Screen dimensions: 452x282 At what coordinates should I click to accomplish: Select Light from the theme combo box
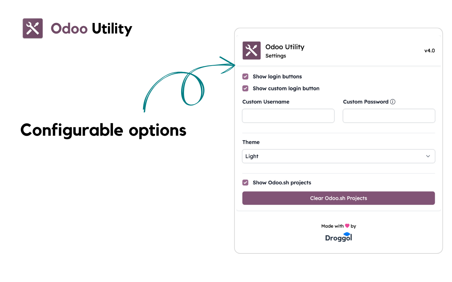coord(338,156)
